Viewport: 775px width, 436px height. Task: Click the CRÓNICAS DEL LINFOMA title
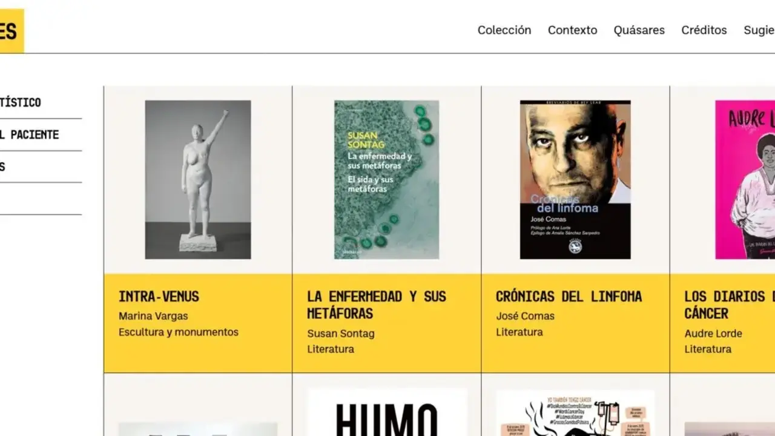(569, 297)
